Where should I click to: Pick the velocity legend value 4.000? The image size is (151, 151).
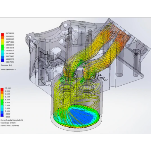point(7,103)
